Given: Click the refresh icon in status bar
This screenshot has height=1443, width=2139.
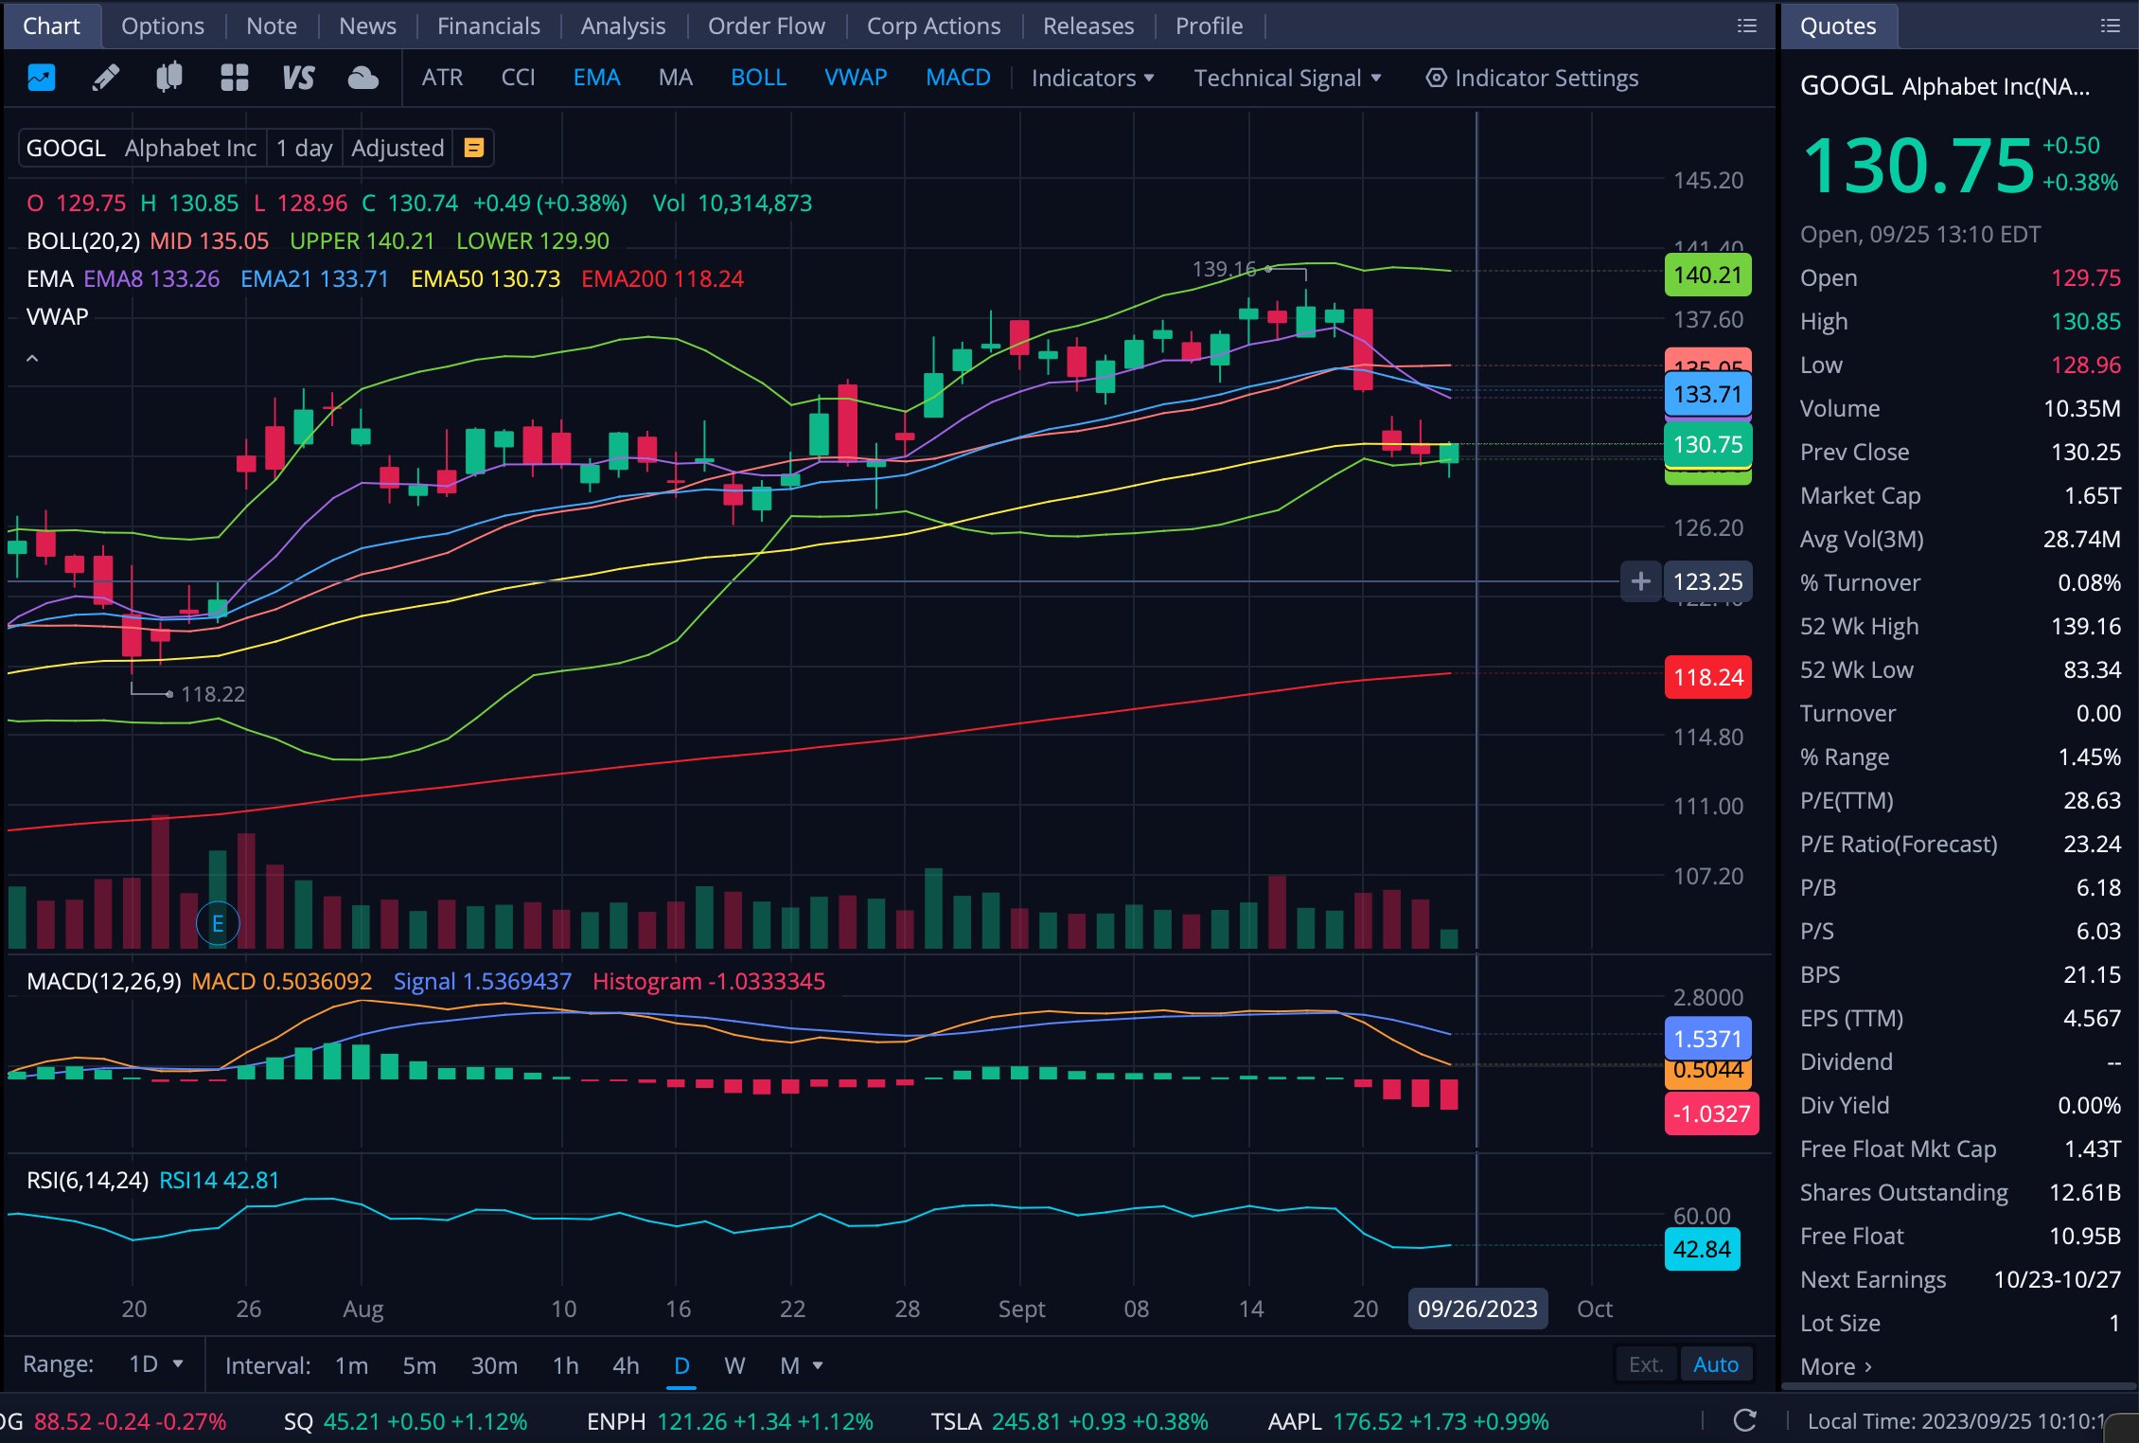Looking at the screenshot, I should [1744, 1420].
